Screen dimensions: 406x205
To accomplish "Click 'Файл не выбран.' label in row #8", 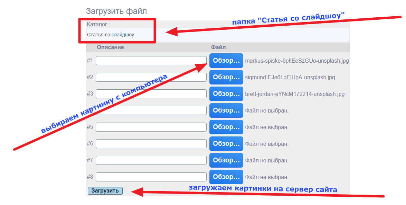I will pyautogui.click(x=266, y=177).
